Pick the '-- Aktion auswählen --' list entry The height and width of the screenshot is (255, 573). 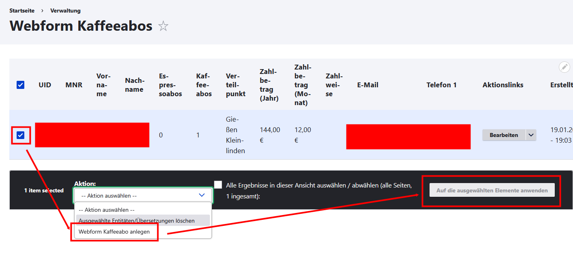107,210
